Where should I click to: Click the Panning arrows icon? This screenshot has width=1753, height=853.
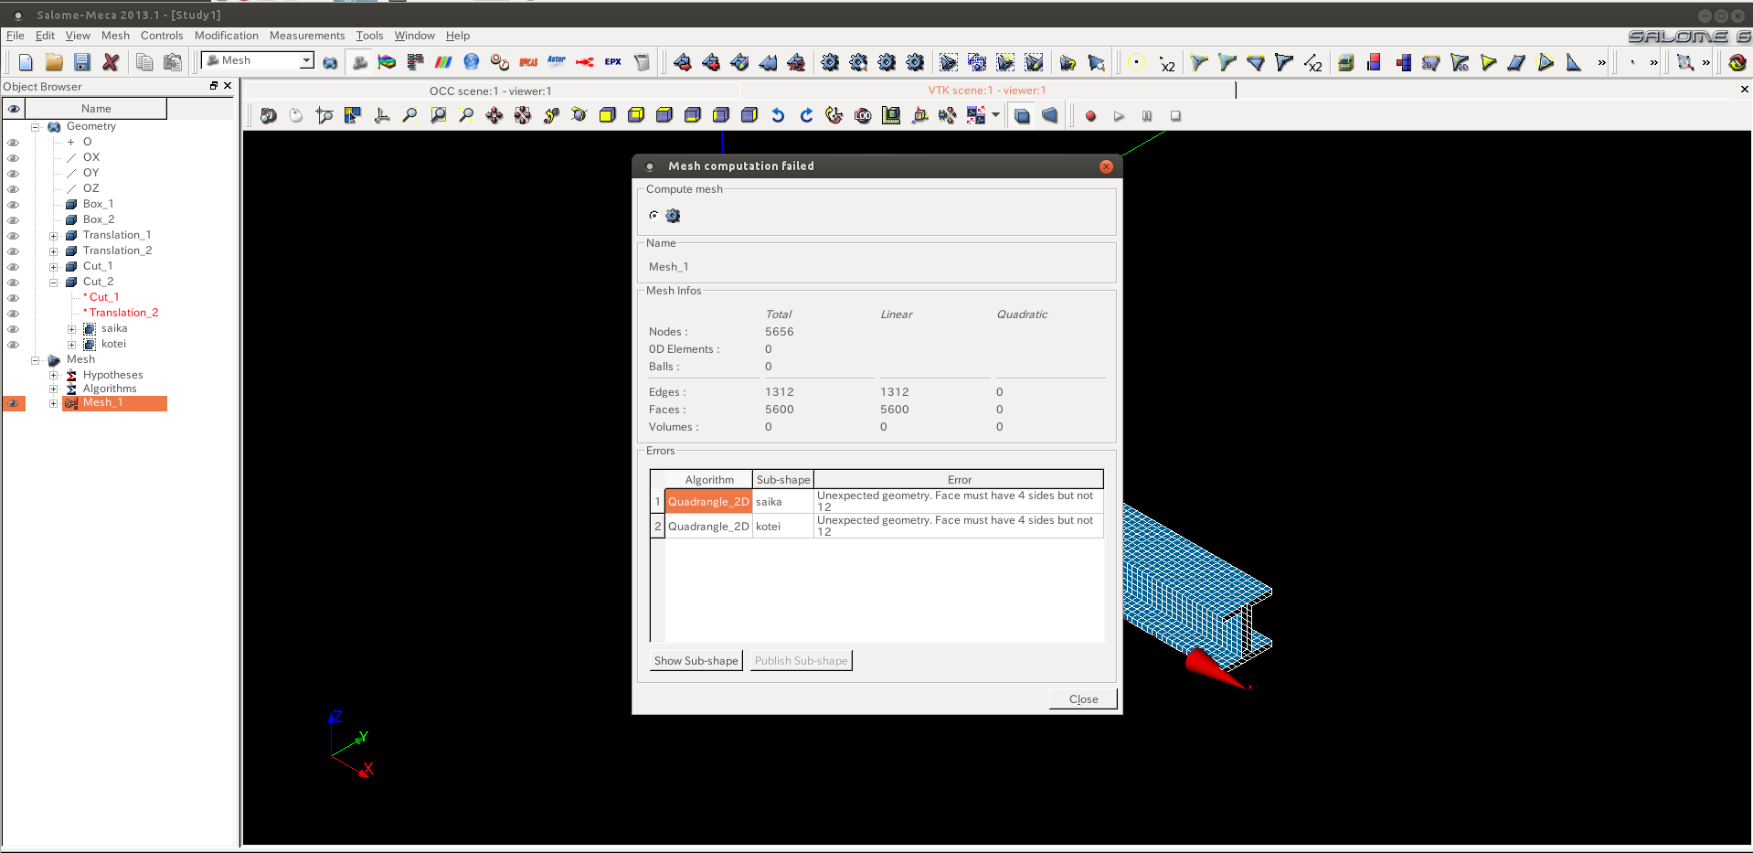pos(494,115)
